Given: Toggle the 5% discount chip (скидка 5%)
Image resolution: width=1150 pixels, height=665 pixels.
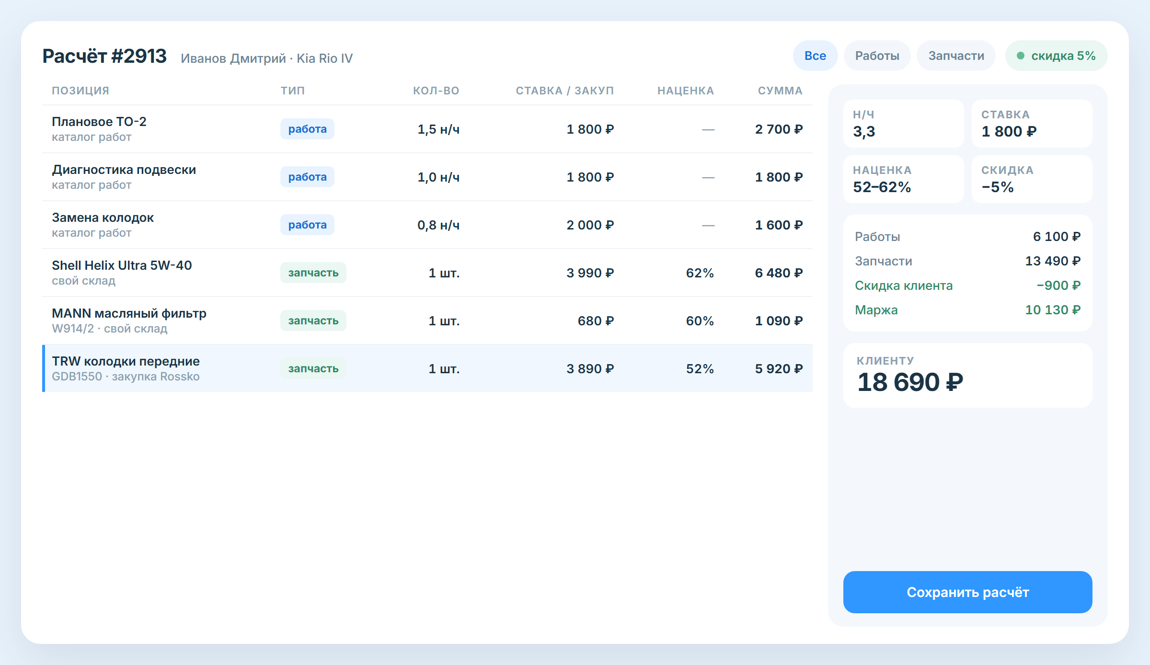Looking at the screenshot, I should [1056, 56].
